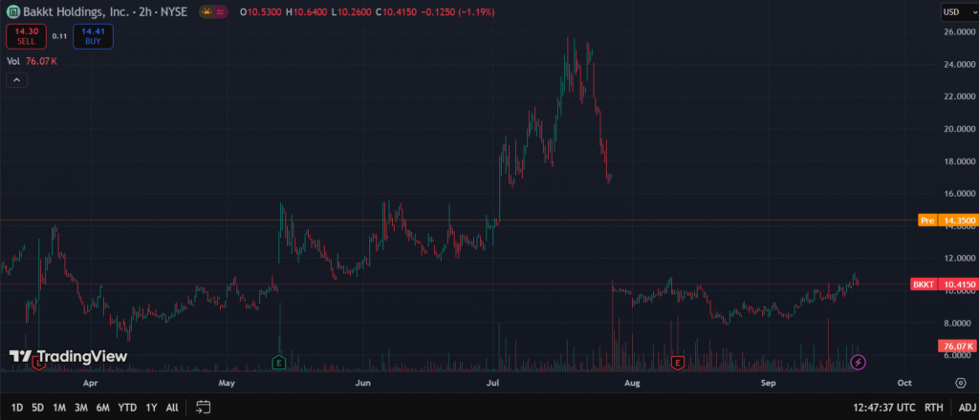Click the Aug label on the time axis
The image size is (979, 420).
tap(634, 383)
